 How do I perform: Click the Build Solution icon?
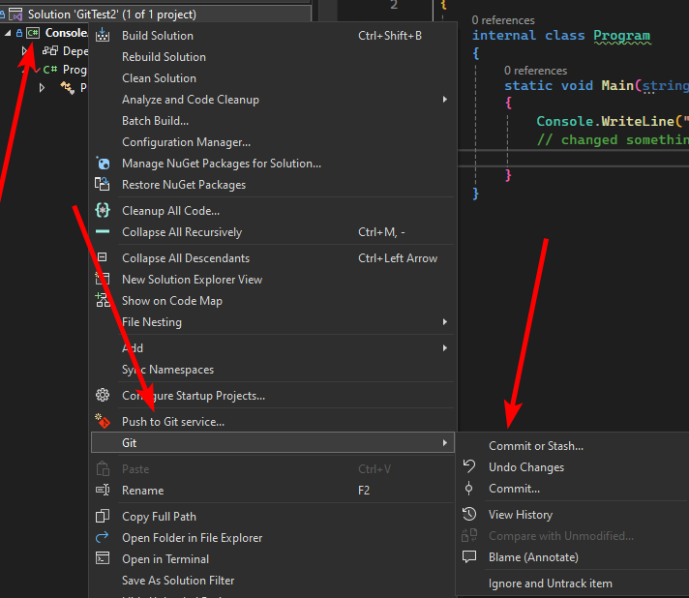(103, 35)
